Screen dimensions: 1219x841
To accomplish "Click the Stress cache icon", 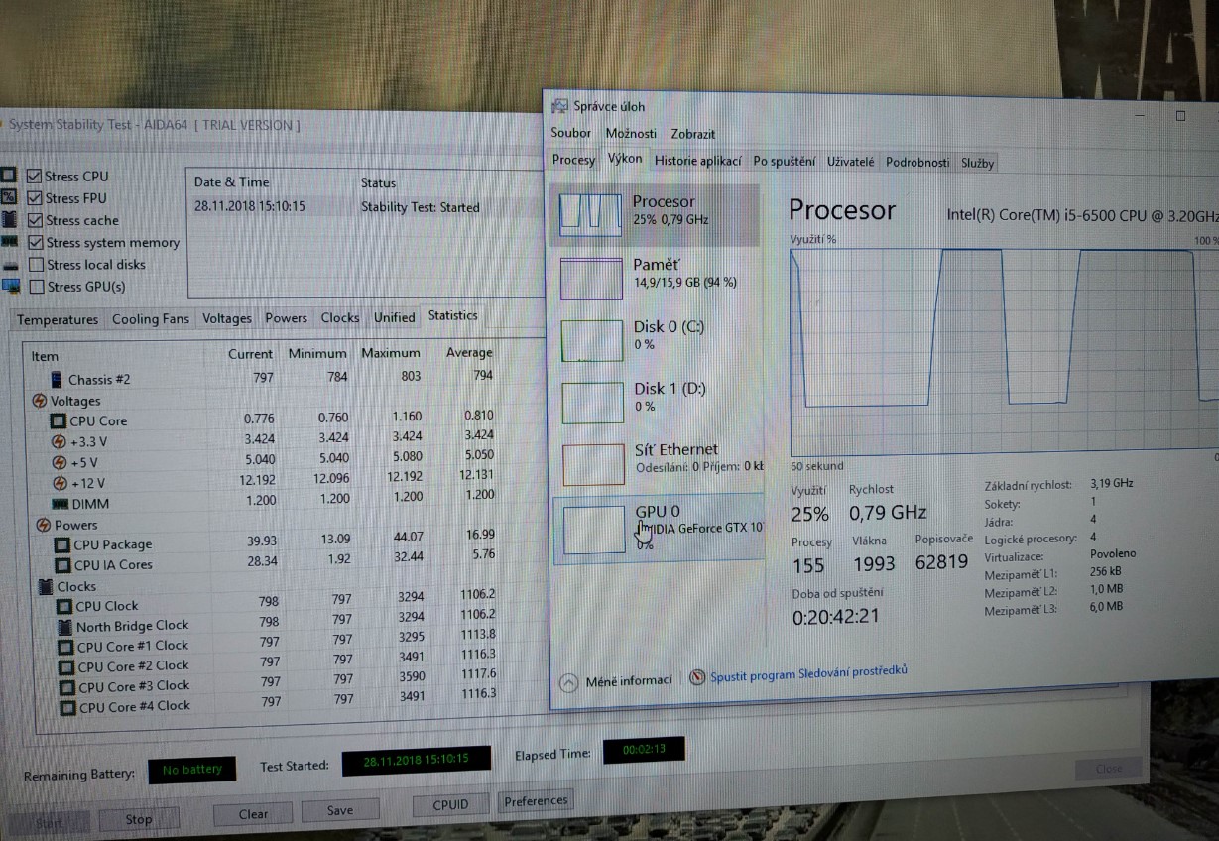I will pyautogui.click(x=9, y=218).
